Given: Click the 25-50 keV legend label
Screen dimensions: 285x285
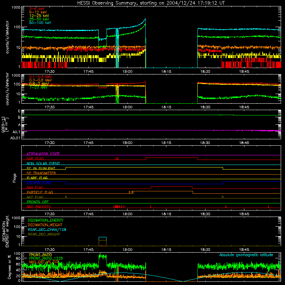Looking at the screenshot, I should tap(39, 19).
